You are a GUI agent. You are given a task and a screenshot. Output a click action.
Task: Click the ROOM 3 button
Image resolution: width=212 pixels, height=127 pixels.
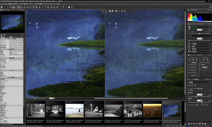click(x=193, y=70)
